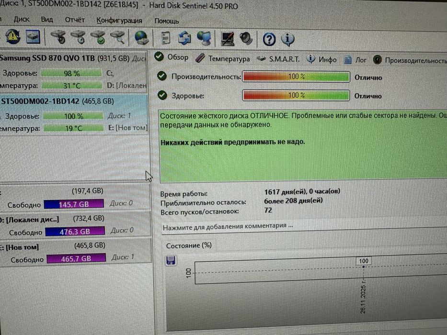447x335 pixels.
Task: Click the более 208 дня(ей) value
Action: coord(293,201)
